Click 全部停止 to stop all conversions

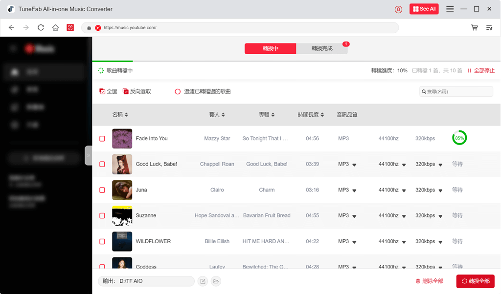(x=481, y=70)
